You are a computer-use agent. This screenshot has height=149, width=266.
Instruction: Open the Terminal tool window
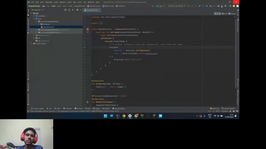click(79, 108)
